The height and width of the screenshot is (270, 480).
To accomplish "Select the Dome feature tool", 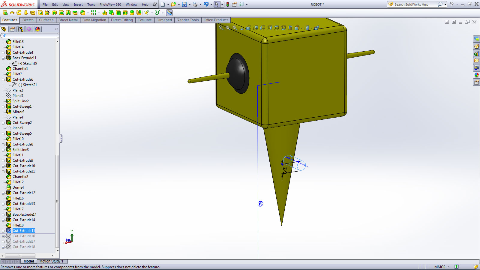I will 132,13.
